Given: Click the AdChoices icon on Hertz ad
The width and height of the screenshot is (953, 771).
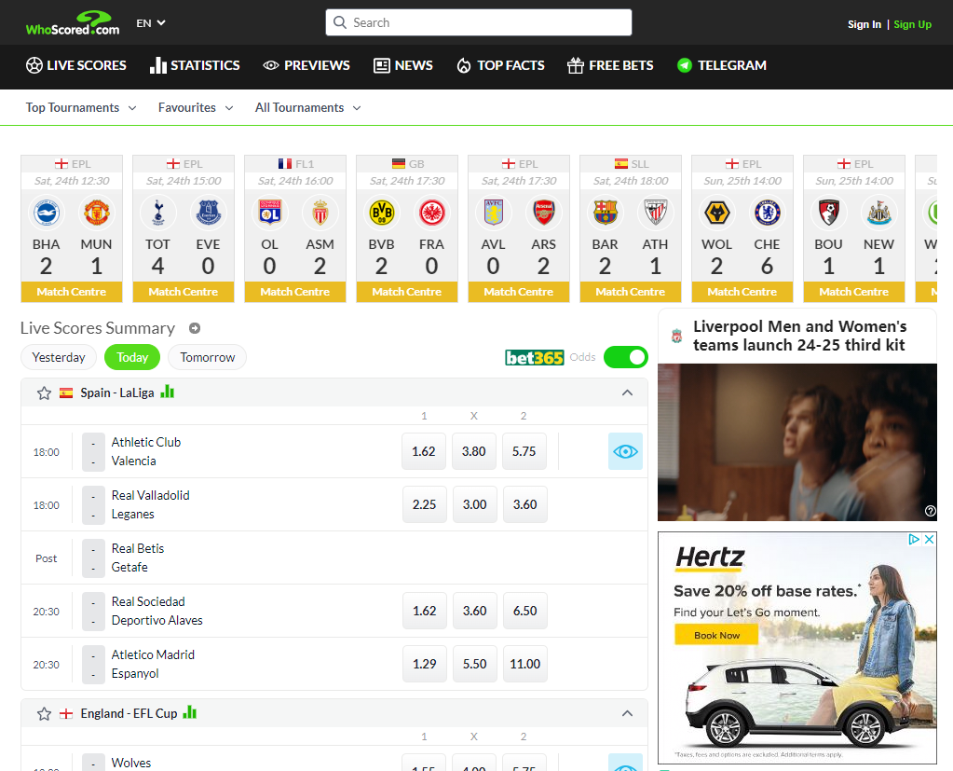Looking at the screenshot, I should click(x=914, y=539).
